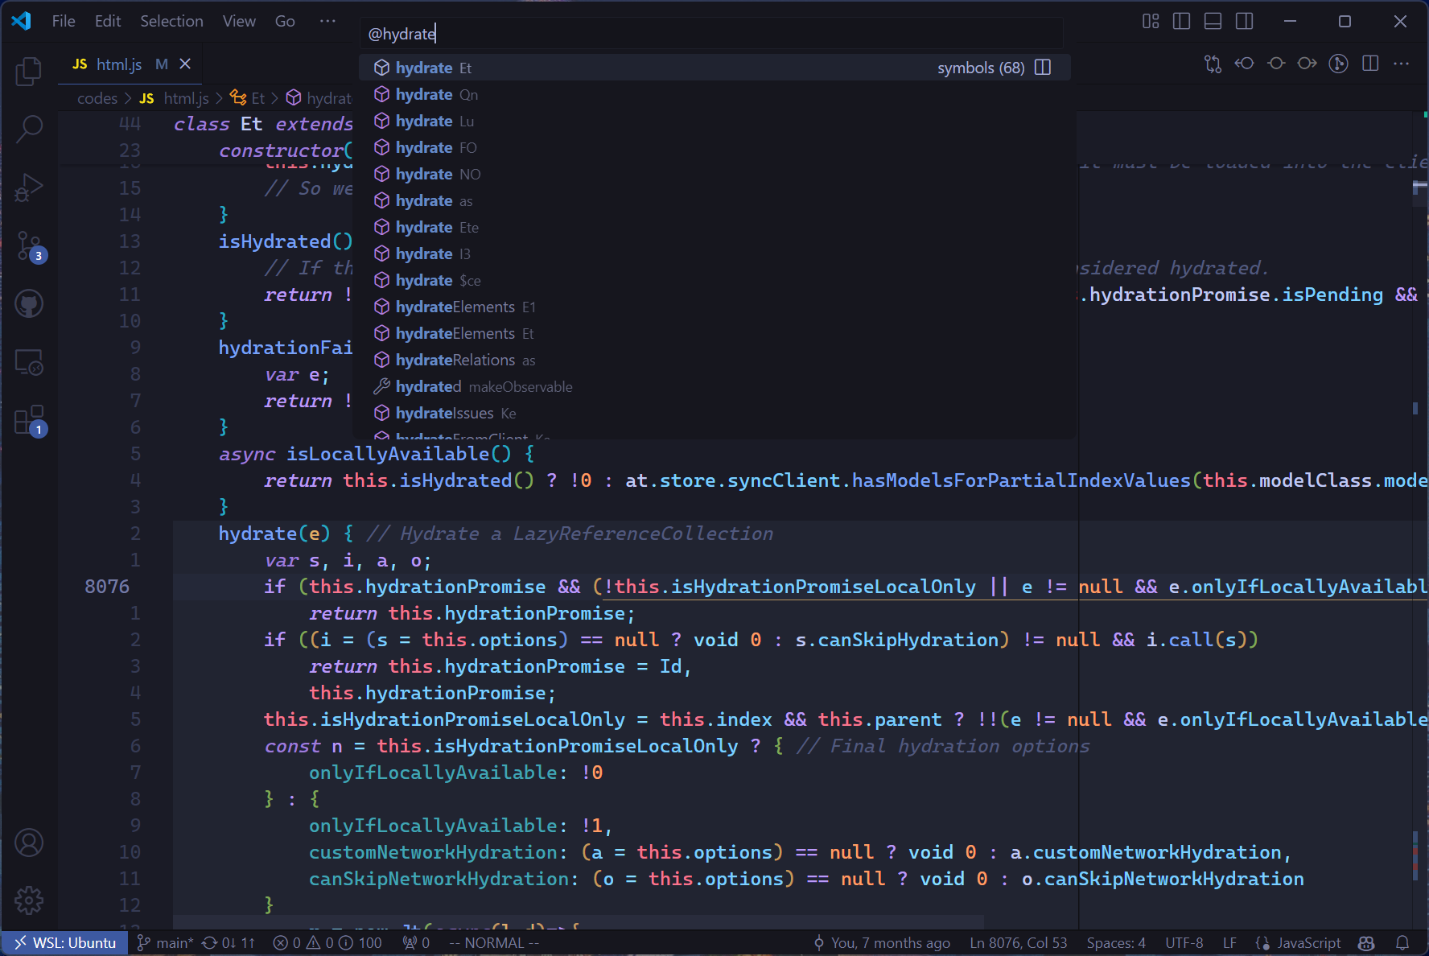The image size is (1429, 956).
Task: Open the Search view in activity bar
Action: click(29, 129)
